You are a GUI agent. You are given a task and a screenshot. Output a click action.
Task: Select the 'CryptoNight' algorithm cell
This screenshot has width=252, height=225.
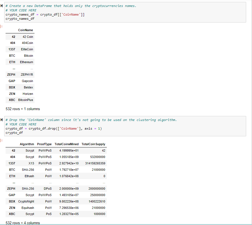click(x=26, y=201)
